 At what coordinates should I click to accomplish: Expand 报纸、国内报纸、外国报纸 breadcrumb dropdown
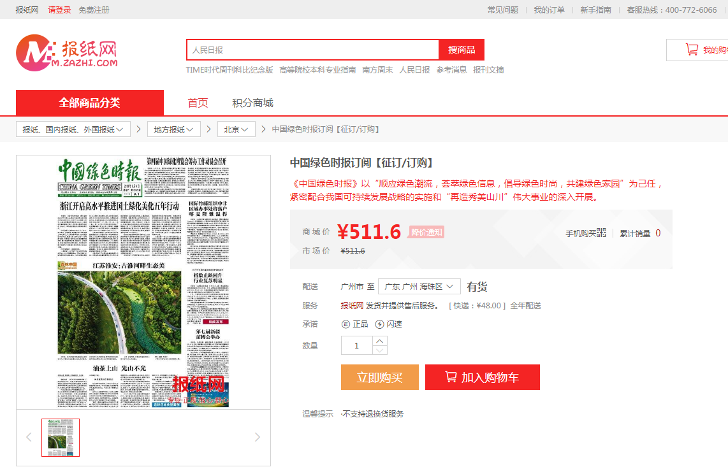pos(73,129)
